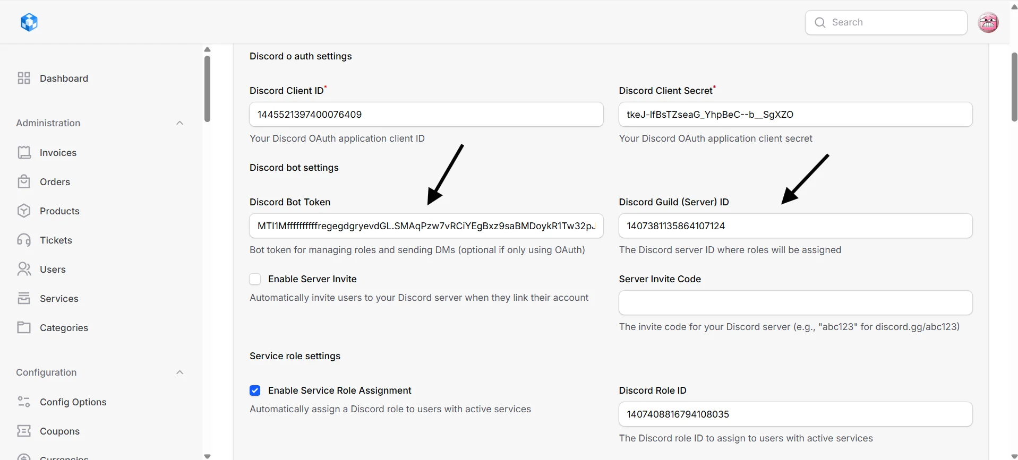Screen dimensions: 1018x460
Task: Click the sidebar scroll up arrow
Action: 207,49
